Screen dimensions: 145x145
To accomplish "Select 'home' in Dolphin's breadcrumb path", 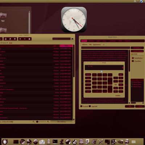I will pyautogui.click(x=4, y=43).
